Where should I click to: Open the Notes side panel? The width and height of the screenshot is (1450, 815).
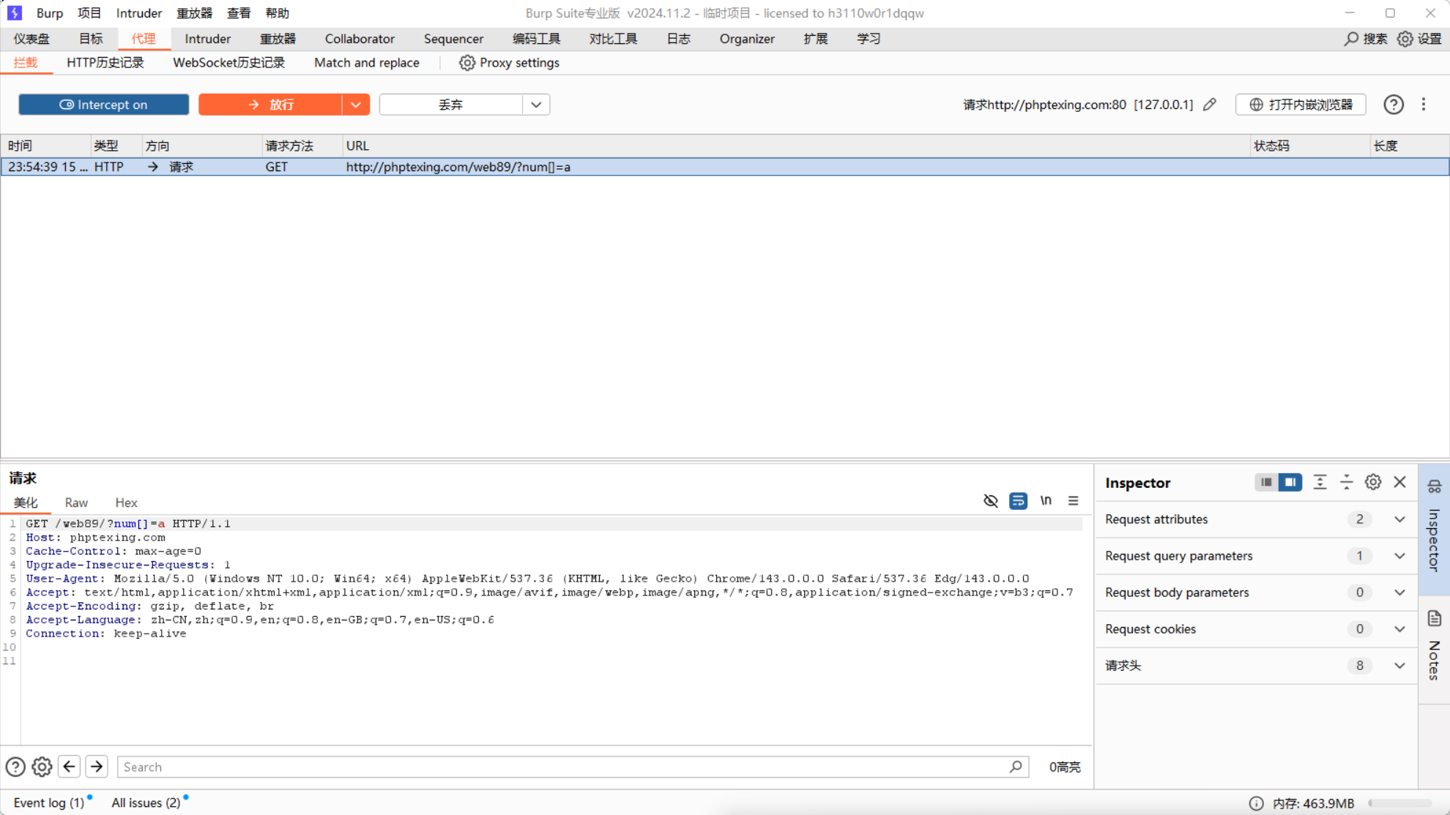pyautogui.click(x=1434, y=645)
